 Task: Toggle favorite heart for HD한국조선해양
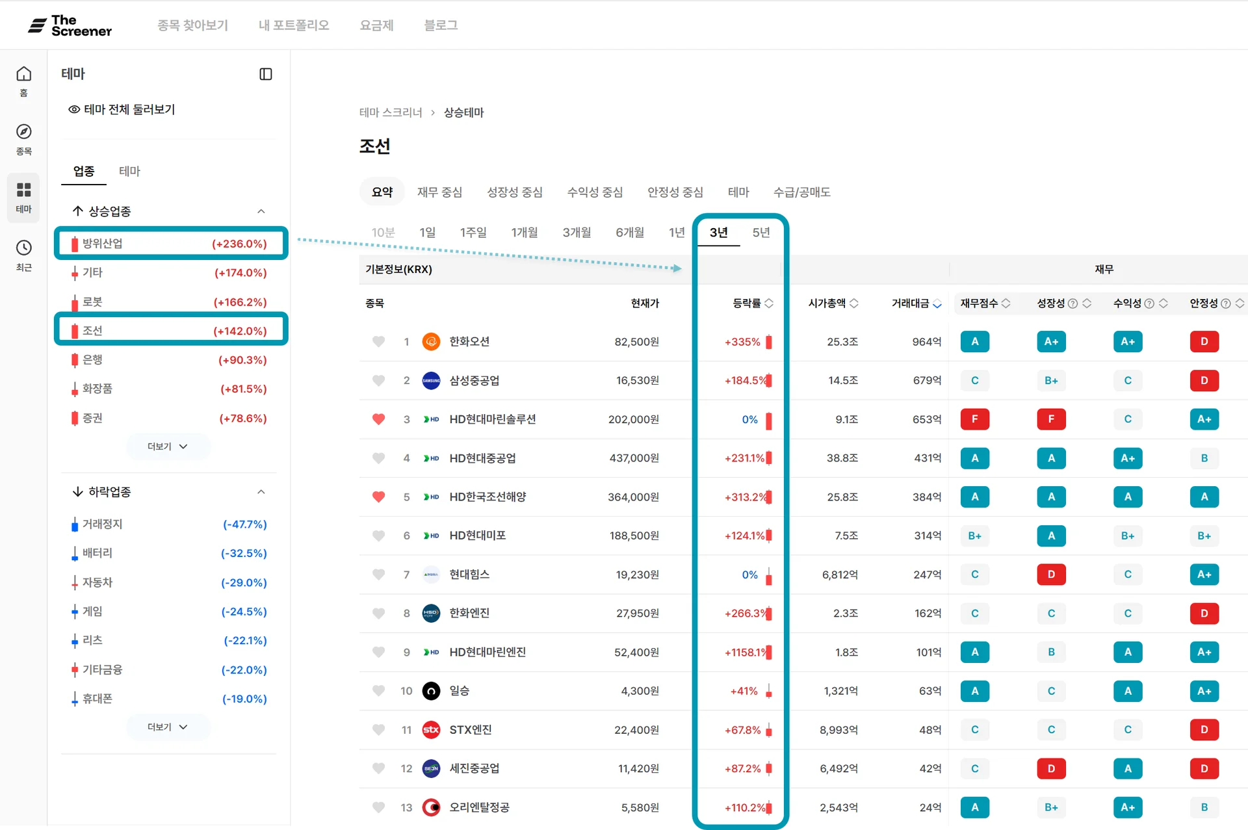tap(378, 497)
